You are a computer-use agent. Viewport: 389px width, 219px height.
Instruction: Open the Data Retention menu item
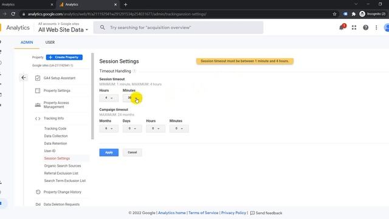[x=55, y=144]
